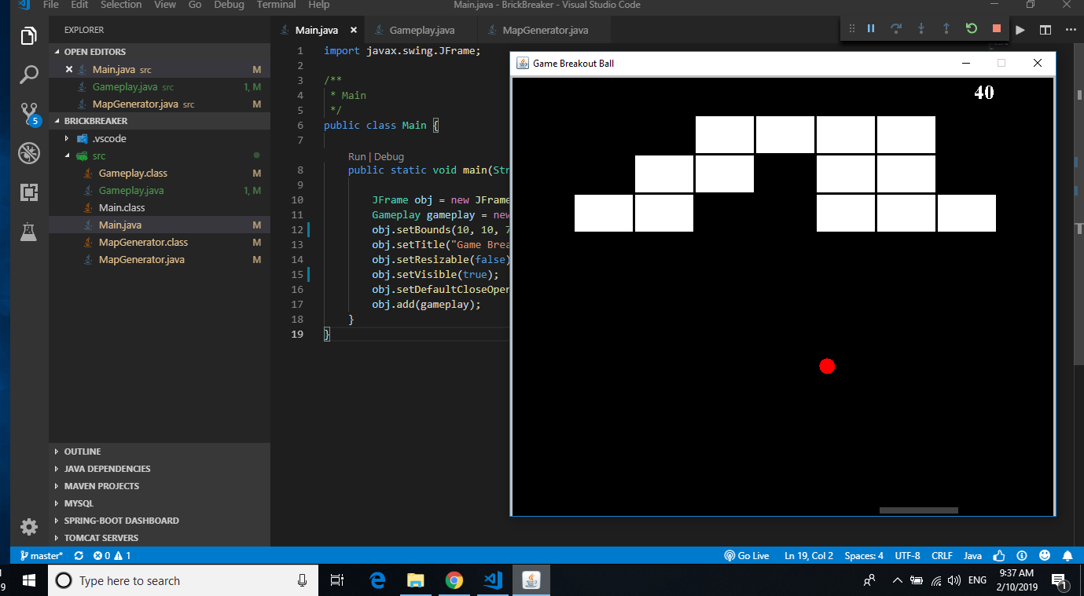Click the thumbs up icon in status bar
1084x596 pixels.
[x=999, y=555]
